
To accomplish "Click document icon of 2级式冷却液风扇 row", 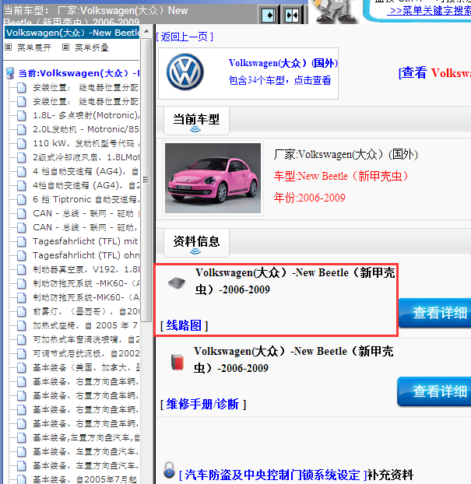I will [21, 157].
